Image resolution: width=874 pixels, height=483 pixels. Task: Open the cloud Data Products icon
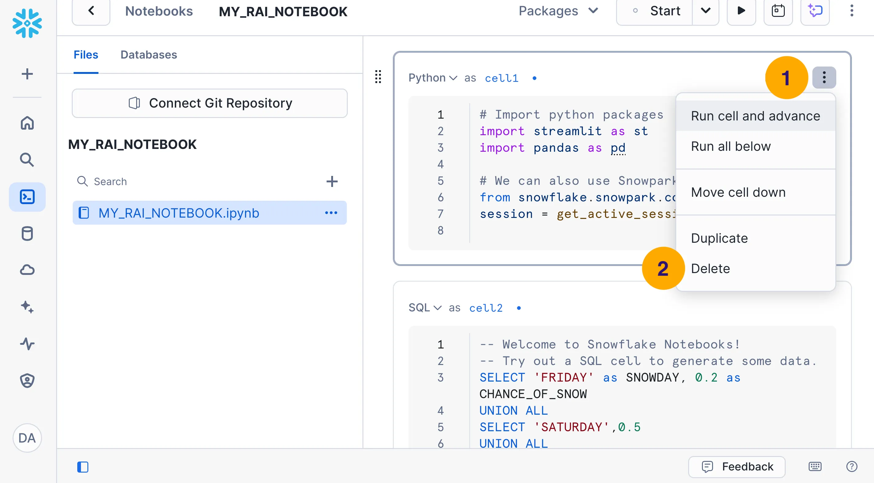pyautogui.click(x=27, y=270)
